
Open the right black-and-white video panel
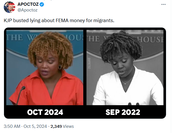(x=125, y=68)
